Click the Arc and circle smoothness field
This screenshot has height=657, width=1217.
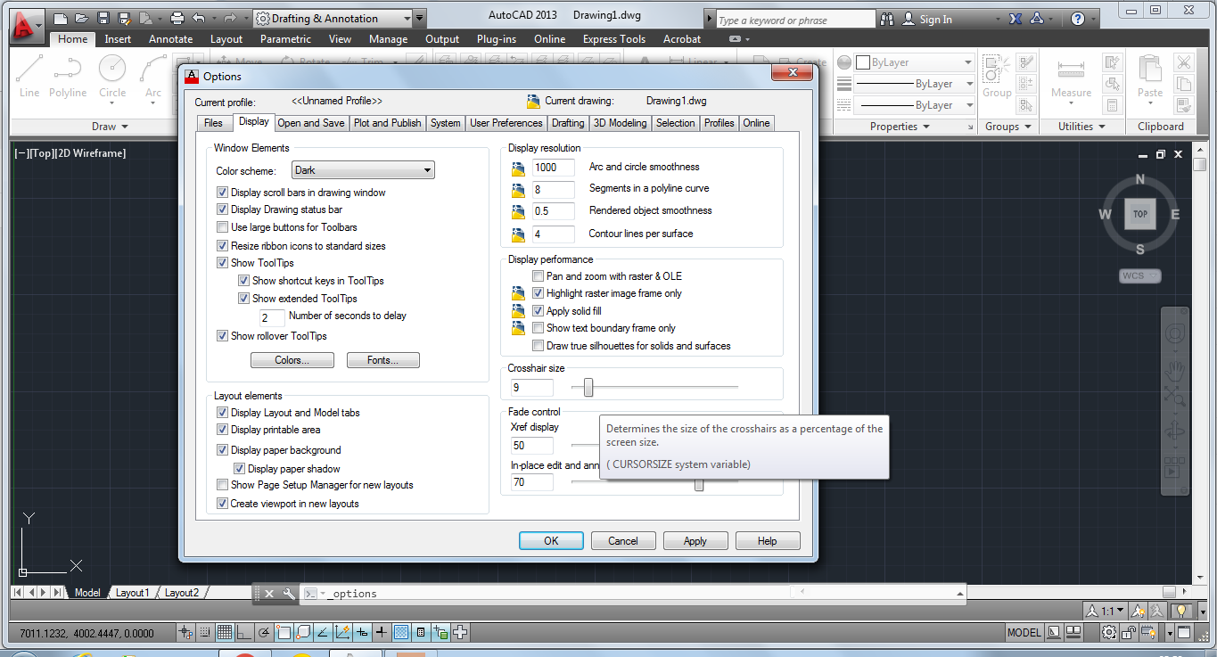(x=554, y=167)
